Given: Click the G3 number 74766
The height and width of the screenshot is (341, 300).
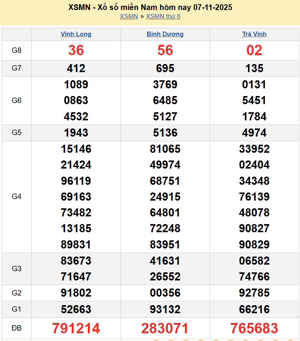Looking at the screenshot, I should (254, 277).
